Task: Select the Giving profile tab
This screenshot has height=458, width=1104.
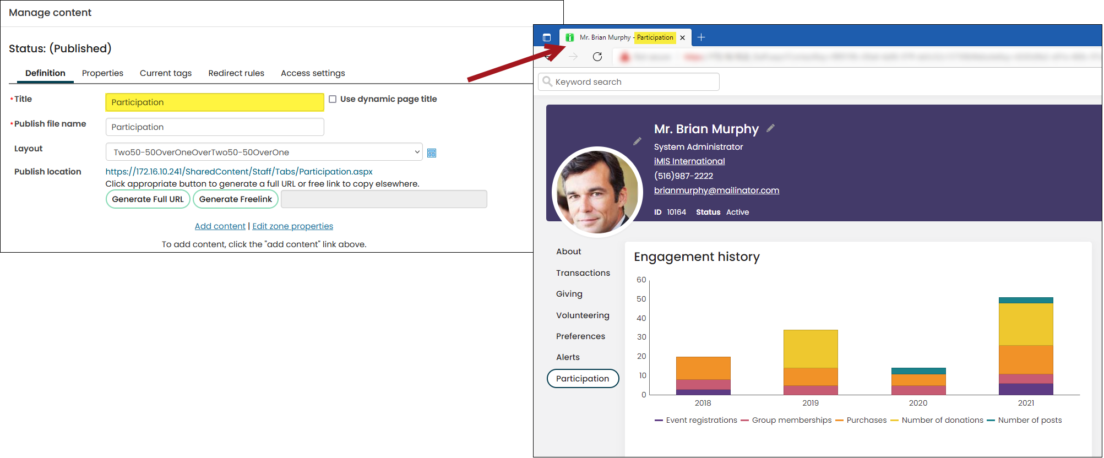Action: pyautogui.click(x=569, y=294)
